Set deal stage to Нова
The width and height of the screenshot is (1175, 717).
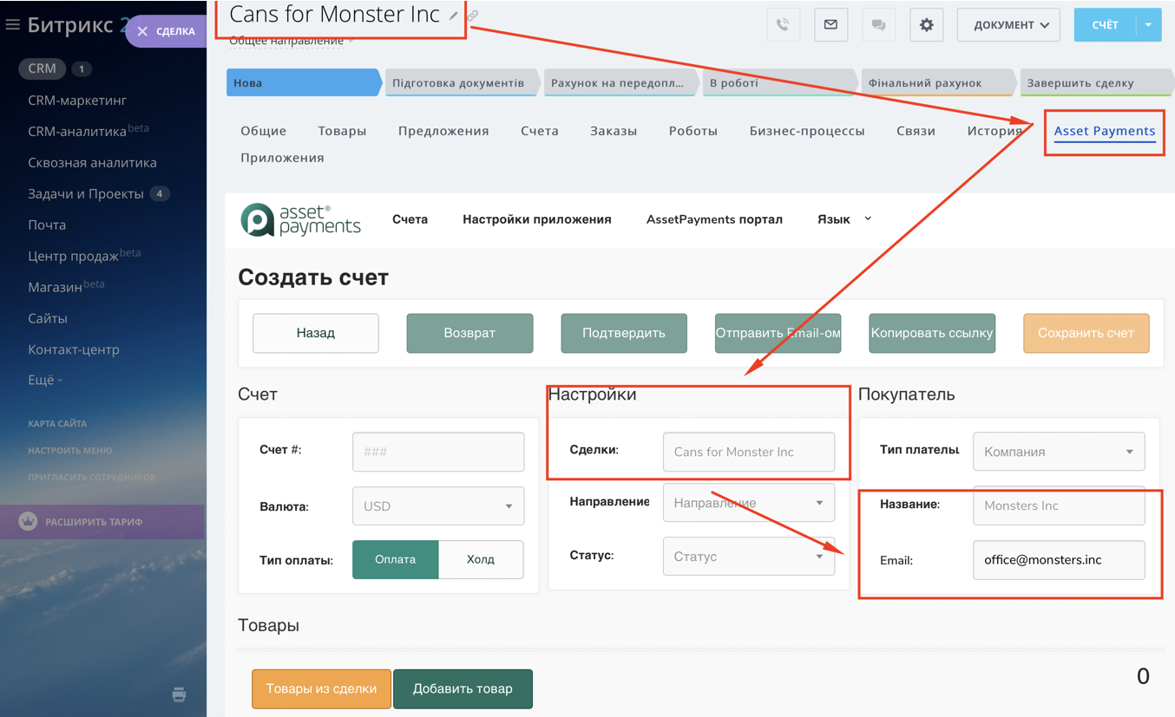pyautogui.click(x=304, y=83)
